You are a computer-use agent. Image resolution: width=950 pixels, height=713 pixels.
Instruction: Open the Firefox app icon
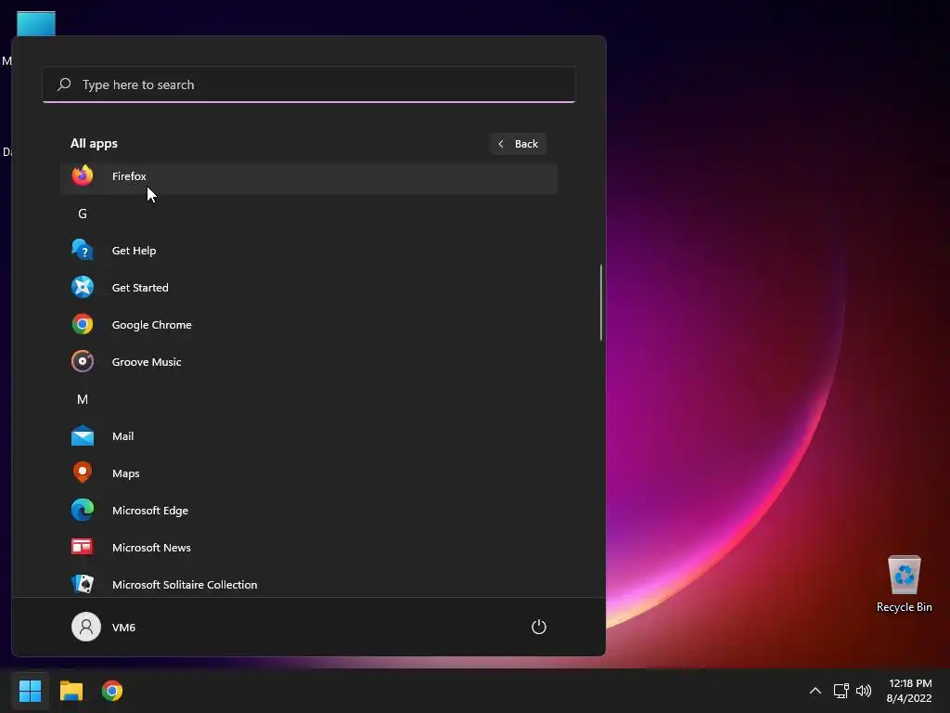(x=83, y=175)
